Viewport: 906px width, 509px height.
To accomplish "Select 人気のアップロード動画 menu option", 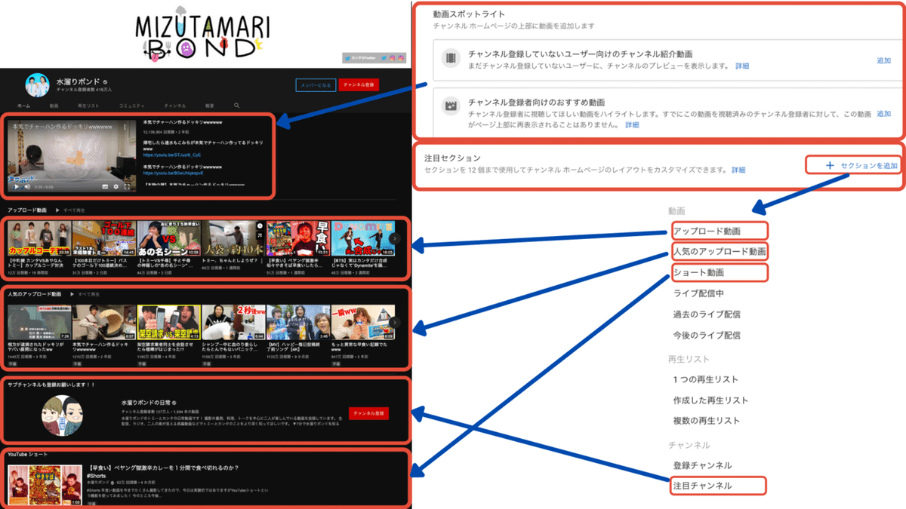I will click(719, 251).
